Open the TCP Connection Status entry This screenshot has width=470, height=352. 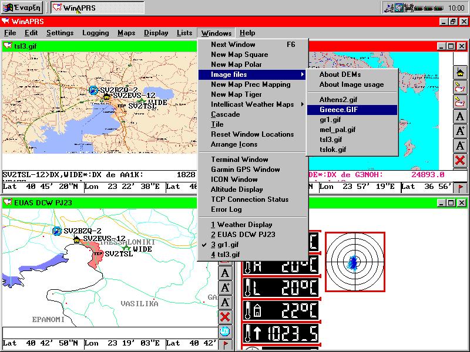[252, 199]
